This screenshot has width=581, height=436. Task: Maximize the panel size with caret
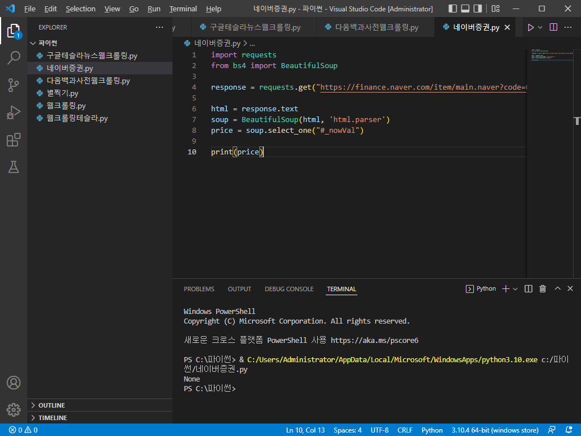[x=557, y=288]
